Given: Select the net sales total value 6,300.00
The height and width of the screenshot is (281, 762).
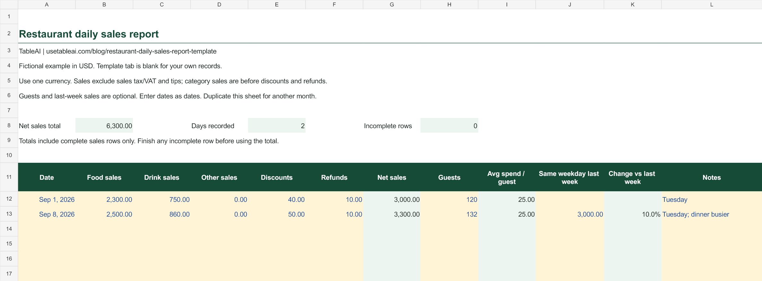Looking at the screenshot, I should click(104, 126).
